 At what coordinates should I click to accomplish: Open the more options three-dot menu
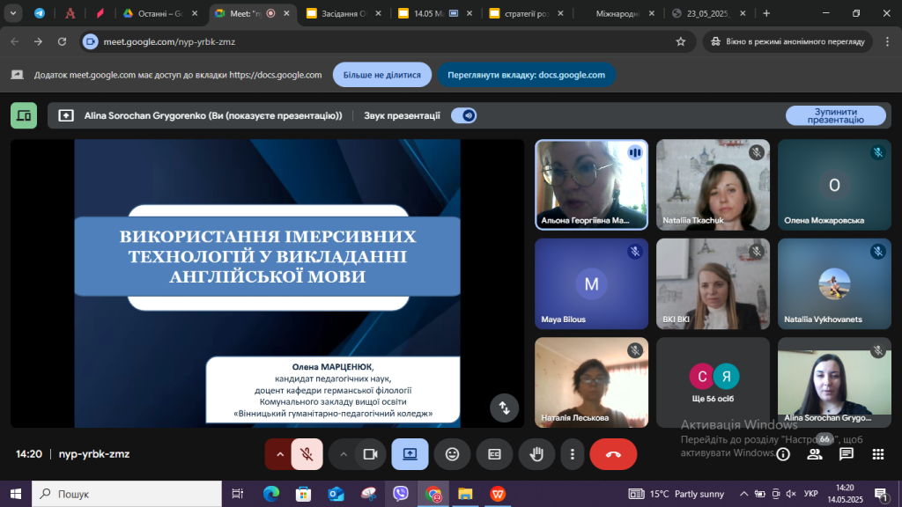pyautogui.click(x=573, y=454)
